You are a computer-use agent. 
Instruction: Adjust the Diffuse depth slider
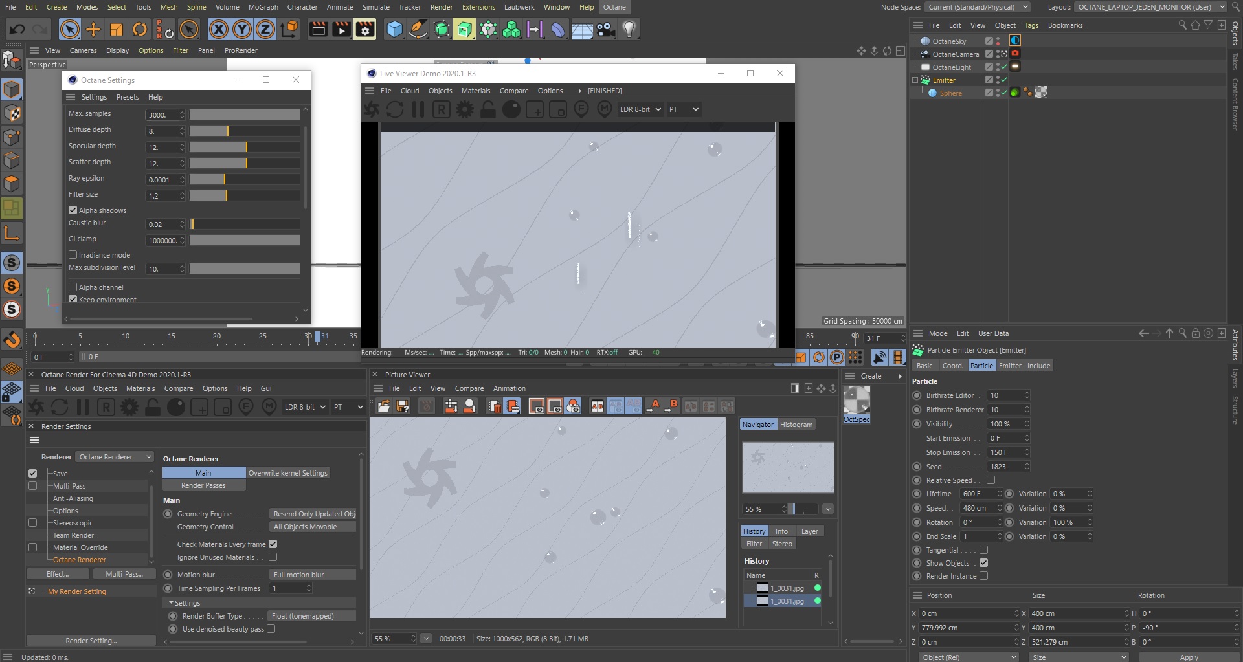click(x=245, y=131)
